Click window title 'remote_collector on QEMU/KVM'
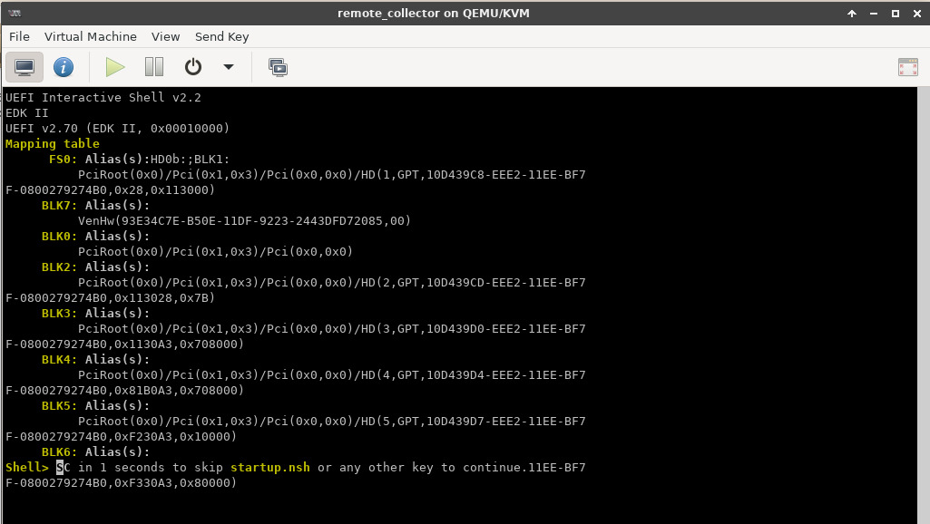 [434, 13]
